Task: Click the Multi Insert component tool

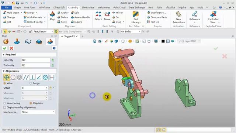Action: pos(11,13)
